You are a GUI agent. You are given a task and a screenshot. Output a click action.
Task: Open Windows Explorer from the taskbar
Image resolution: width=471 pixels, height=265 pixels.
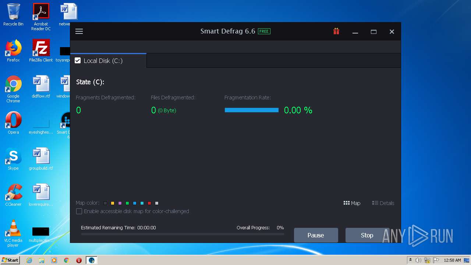[42, 260]
